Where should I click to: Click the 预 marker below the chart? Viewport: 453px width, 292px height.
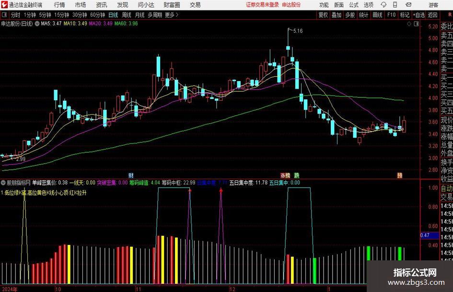400,175
